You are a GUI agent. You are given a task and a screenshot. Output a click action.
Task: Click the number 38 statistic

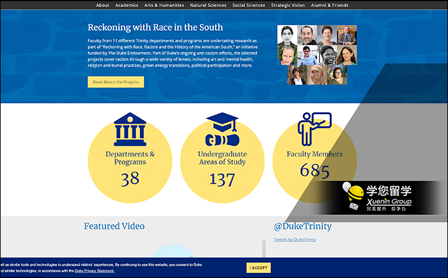point(130,179)
